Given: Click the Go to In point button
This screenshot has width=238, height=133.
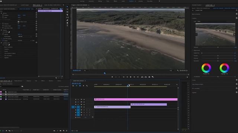Looking at the screenshot, I should (x=124, y=77).
